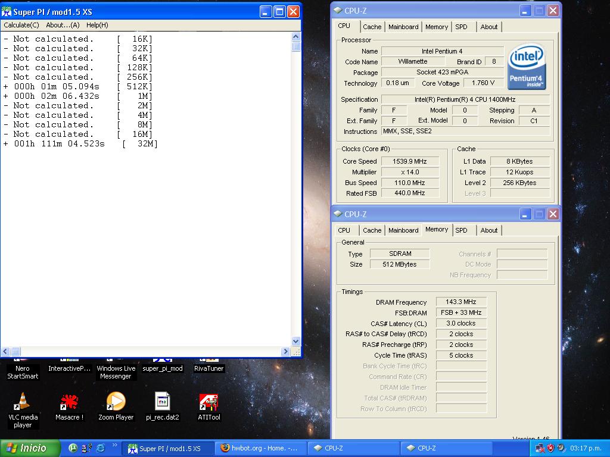610x457 pixels.
Task: Click the Multiplier x 14.0 value
Action: [x=410, y=172]
